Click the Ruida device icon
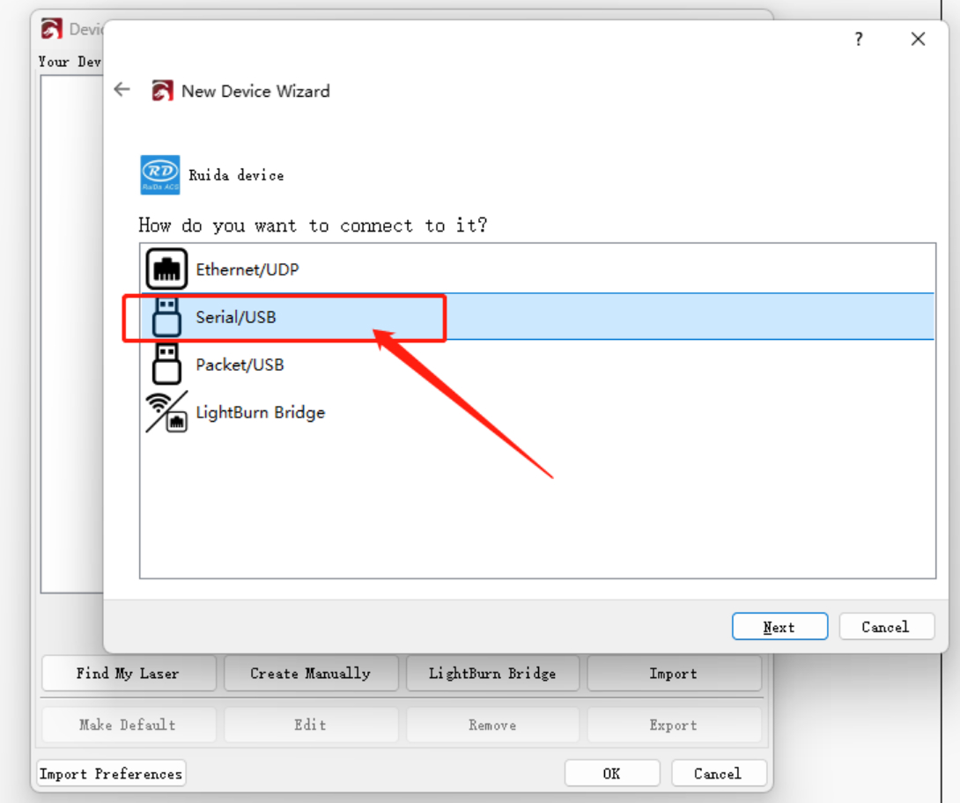The height and width of the screenshot is (803, 960). pos(159,174)
